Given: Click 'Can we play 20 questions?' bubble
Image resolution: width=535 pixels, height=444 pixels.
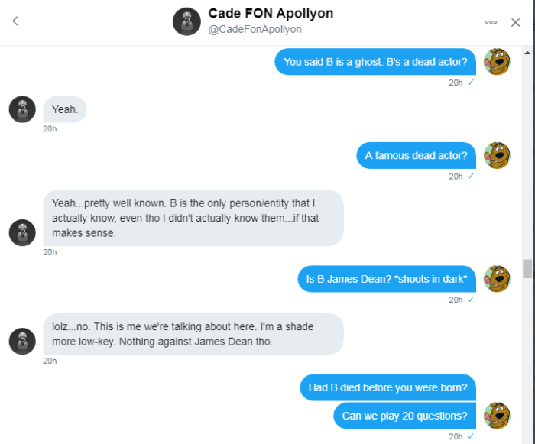Looking at the screenshot, I should click(404, 416).
